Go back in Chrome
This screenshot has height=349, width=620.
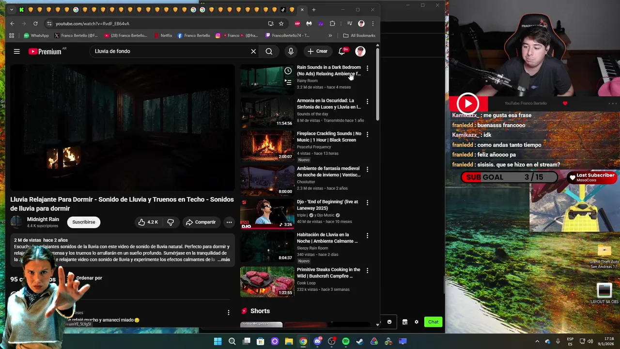[x=12, y=23]
